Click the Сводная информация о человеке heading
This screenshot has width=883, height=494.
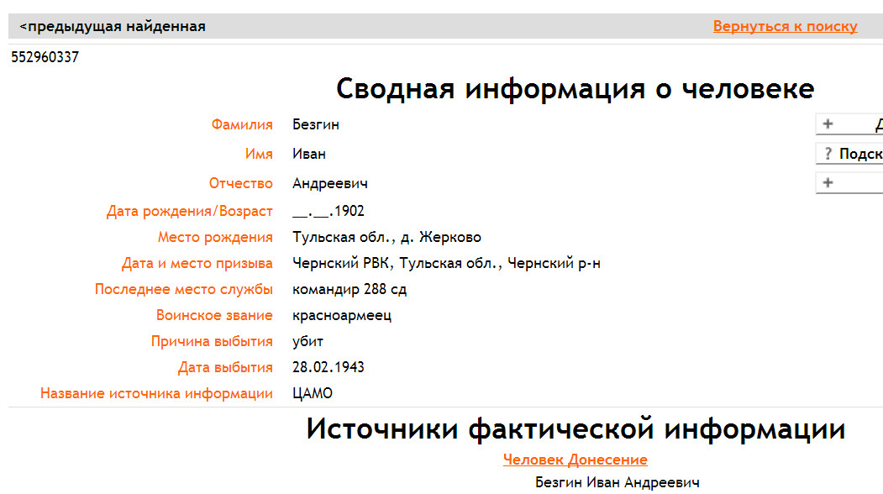575,88
